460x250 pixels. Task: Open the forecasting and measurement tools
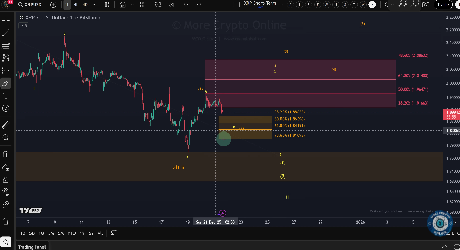6,70
